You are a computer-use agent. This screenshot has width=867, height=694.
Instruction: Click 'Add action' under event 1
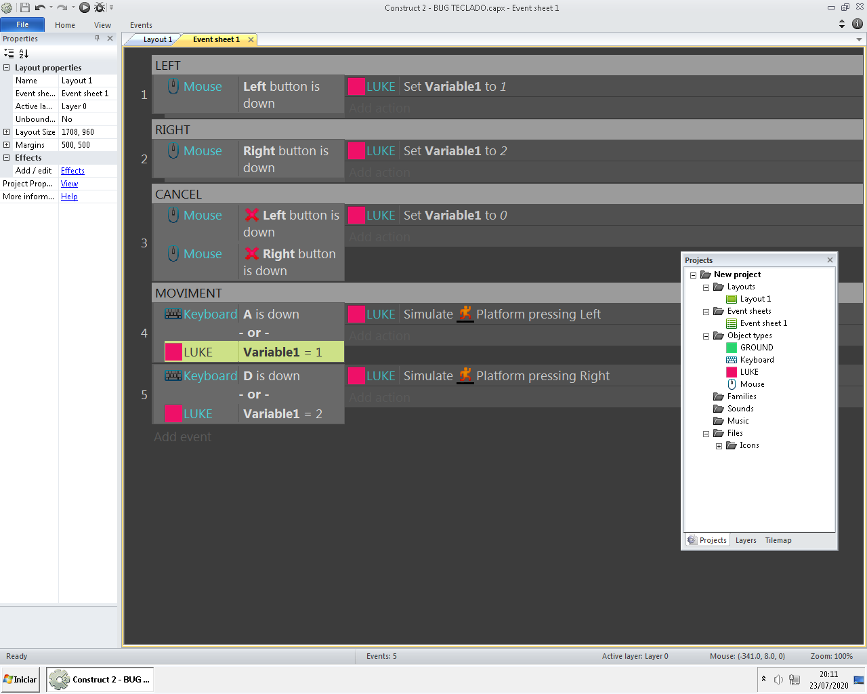[x=380, y=108]
